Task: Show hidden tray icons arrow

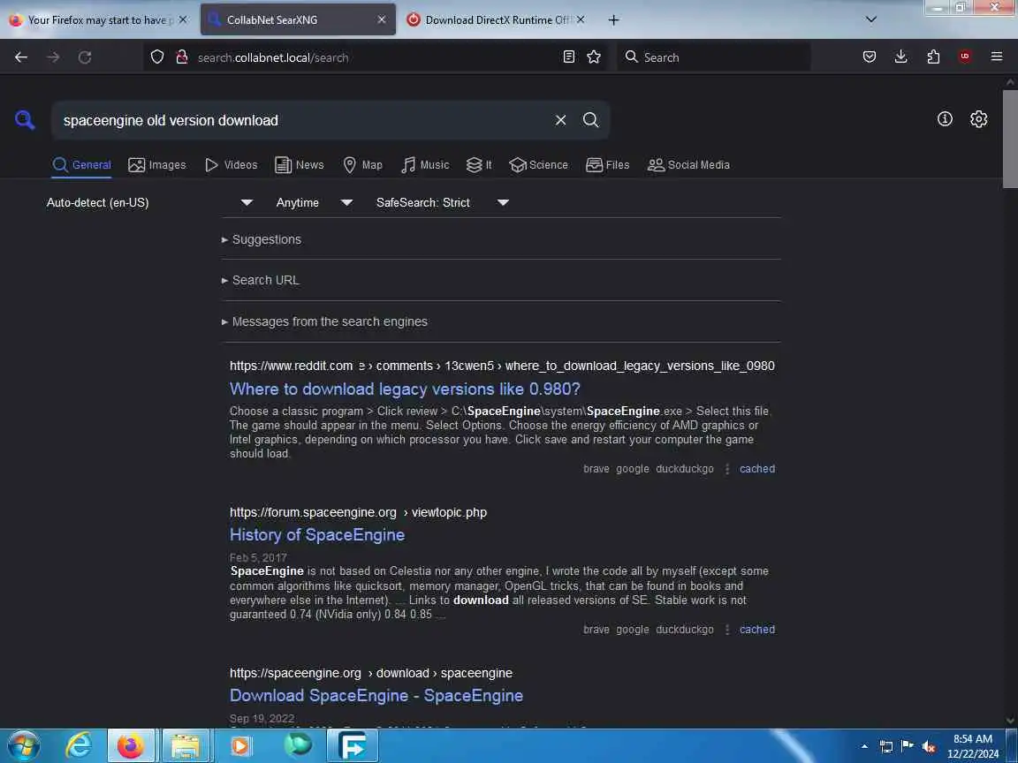Action: point(864,747)
